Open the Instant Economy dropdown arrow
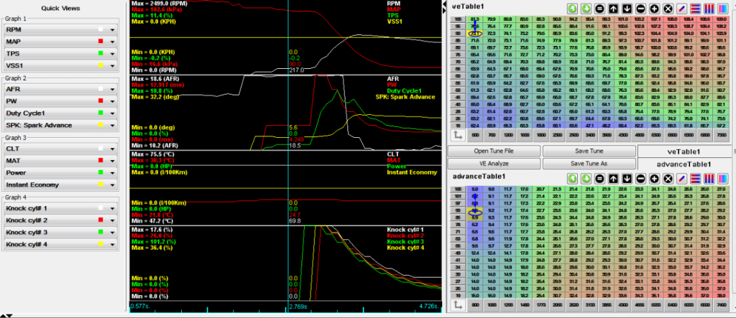 point(113,184)
